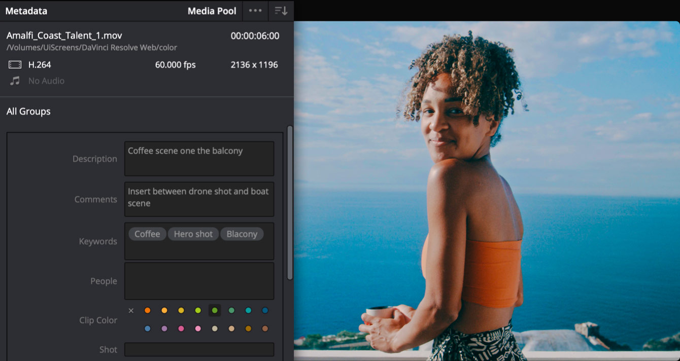This screenshot has height=361, width=680.
Task: Select the video codec filmstrip icon
Action: (15, 64)
